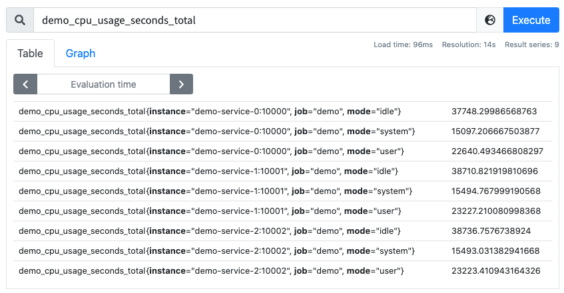Click the Evaluation time input box
Screen dimensions: 564x293
(x=103, y=84)
